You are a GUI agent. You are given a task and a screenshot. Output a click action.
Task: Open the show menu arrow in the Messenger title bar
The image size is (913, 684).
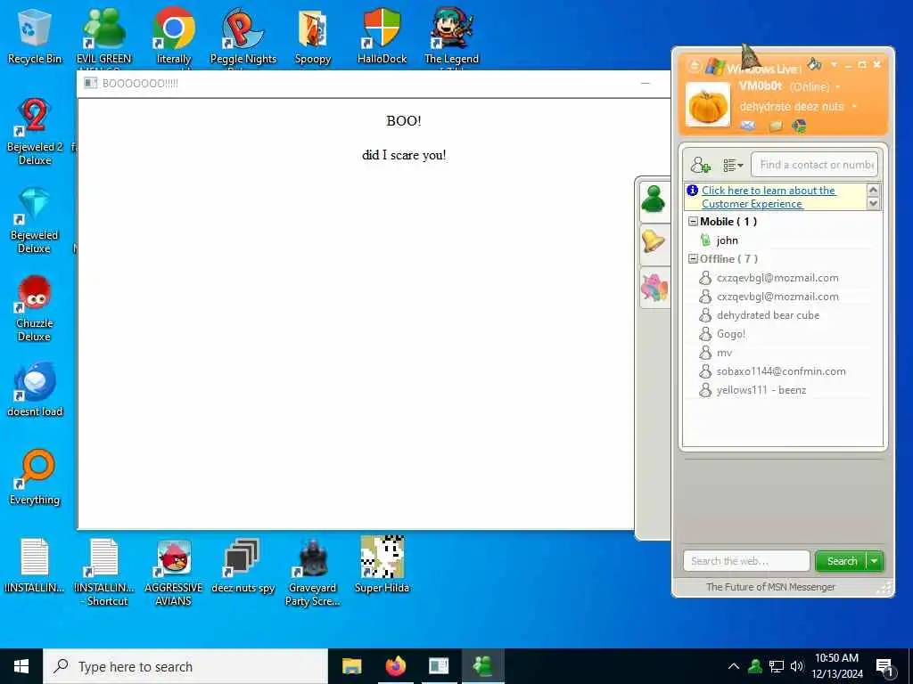point(834,64)
